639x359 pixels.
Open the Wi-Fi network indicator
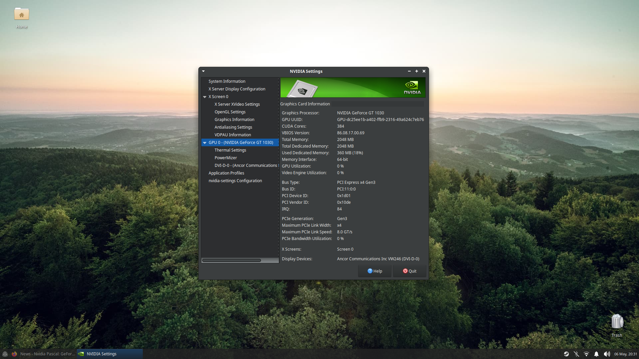[586, 354]
